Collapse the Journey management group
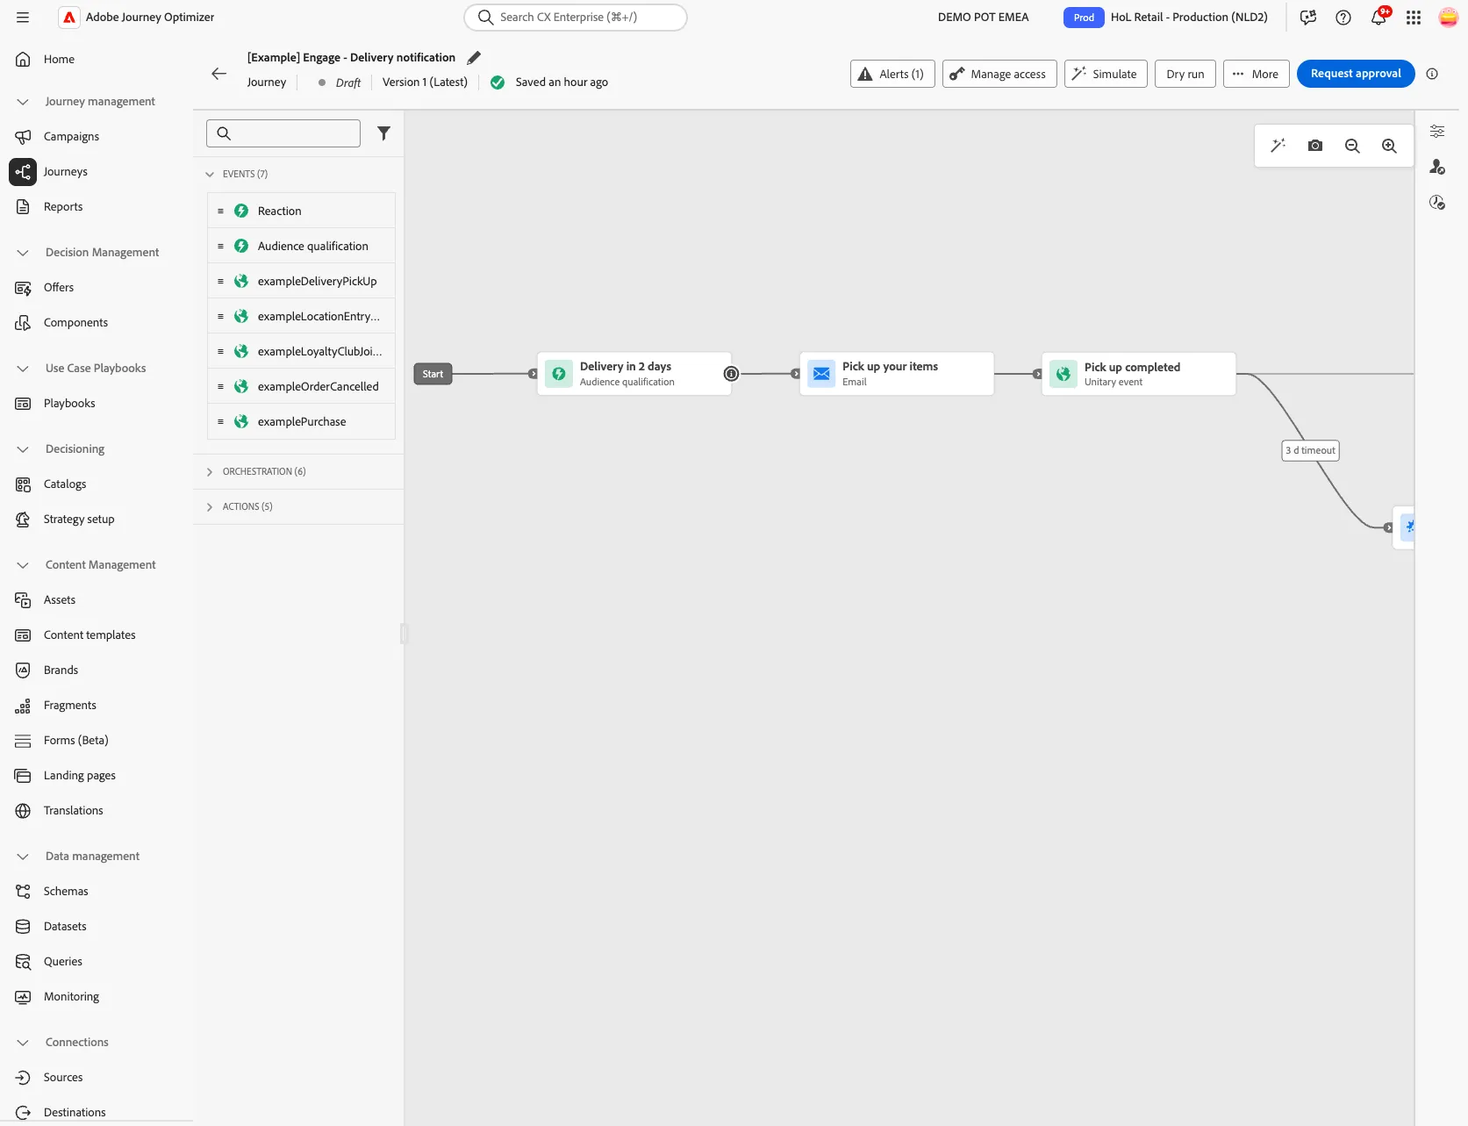Image resolution: width=1468 pixels, height=1126 pixels. point(23,102)
